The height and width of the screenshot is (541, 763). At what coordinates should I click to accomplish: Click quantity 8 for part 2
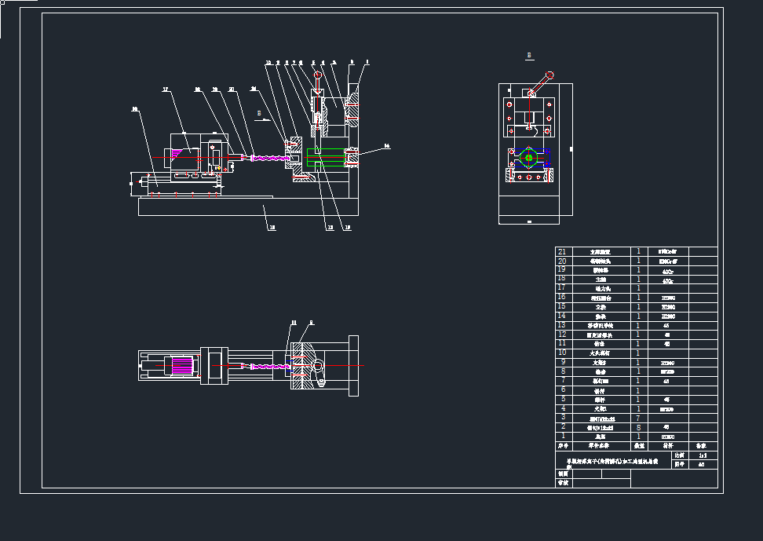coord(639,426)
